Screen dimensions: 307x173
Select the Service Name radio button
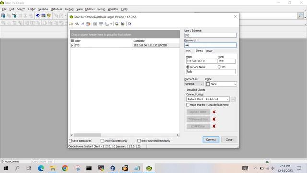188,67
